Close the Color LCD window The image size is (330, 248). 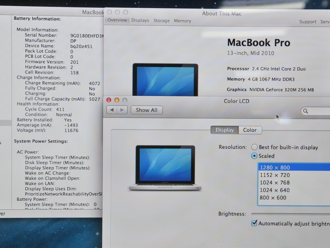point(108,100)
